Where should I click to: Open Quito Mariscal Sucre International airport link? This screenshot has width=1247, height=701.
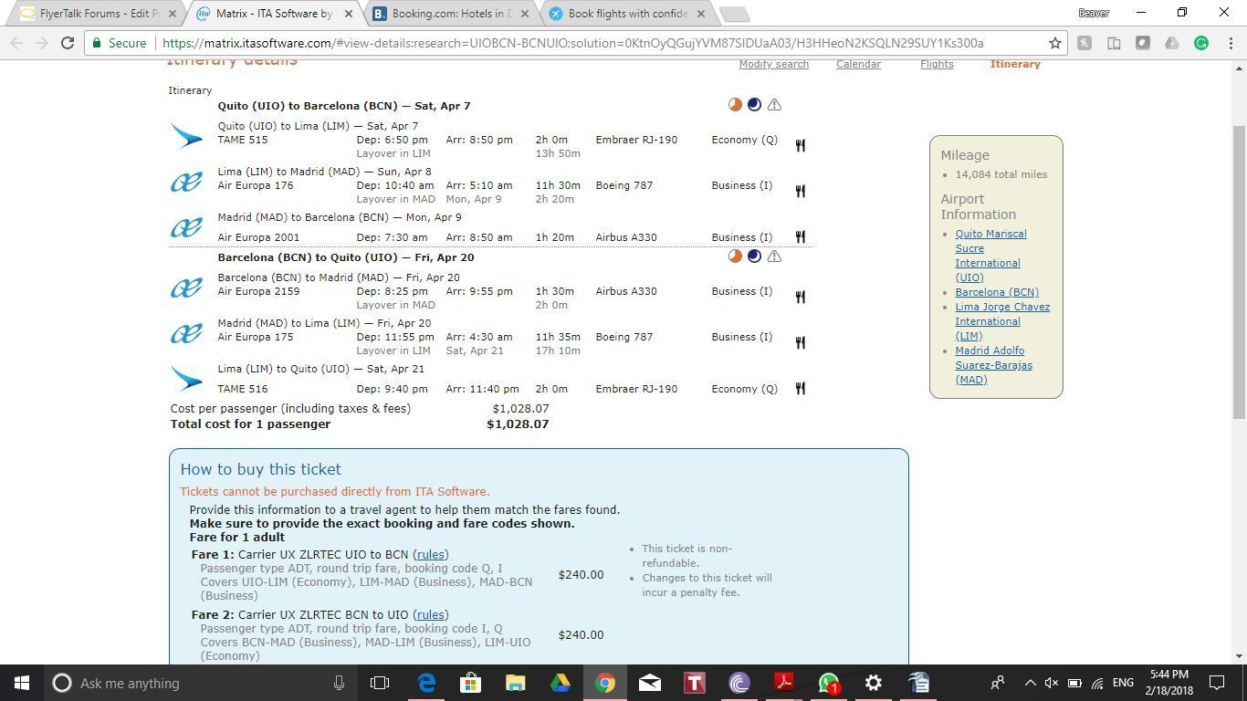click(x=990, y=256)
